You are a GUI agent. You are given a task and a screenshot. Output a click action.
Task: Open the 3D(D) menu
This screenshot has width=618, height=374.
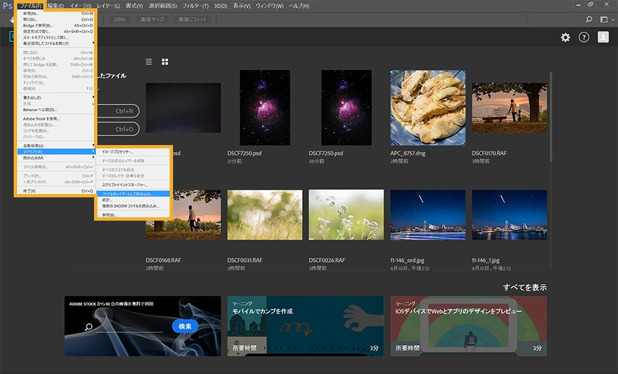coord(220,6)
